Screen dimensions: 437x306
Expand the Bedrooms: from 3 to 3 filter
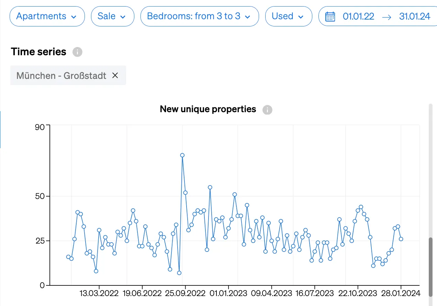199,16
